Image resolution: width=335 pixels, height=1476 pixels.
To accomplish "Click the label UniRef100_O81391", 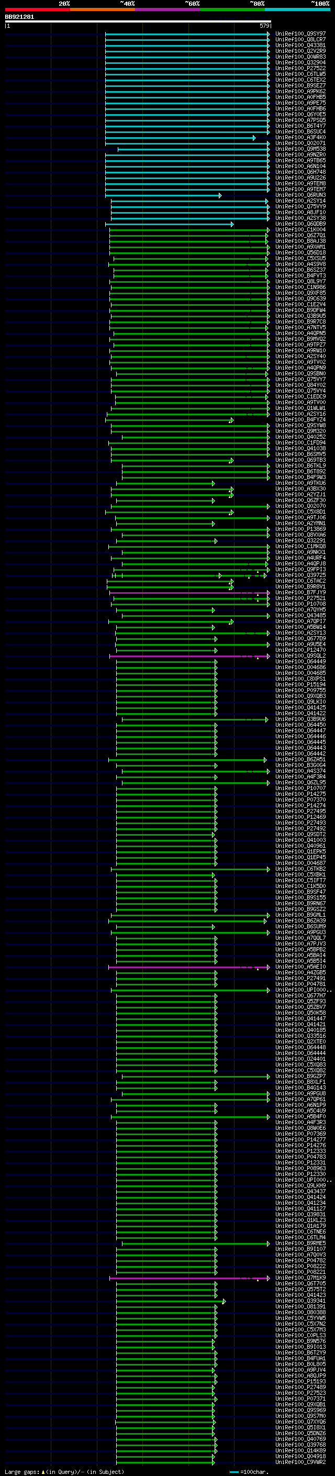I will click(x=300, y=1307).
